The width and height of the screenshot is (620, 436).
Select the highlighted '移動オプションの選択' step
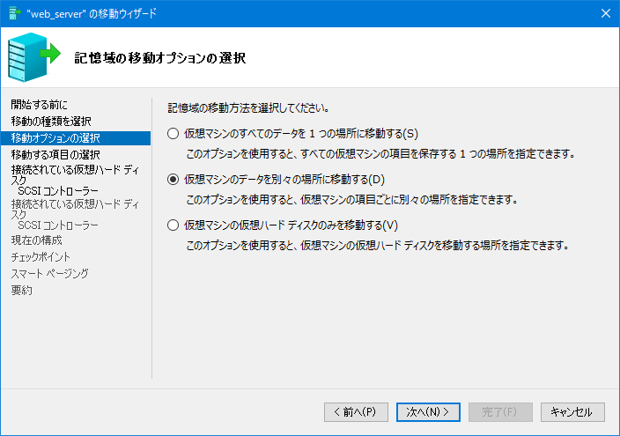[76, 138]
